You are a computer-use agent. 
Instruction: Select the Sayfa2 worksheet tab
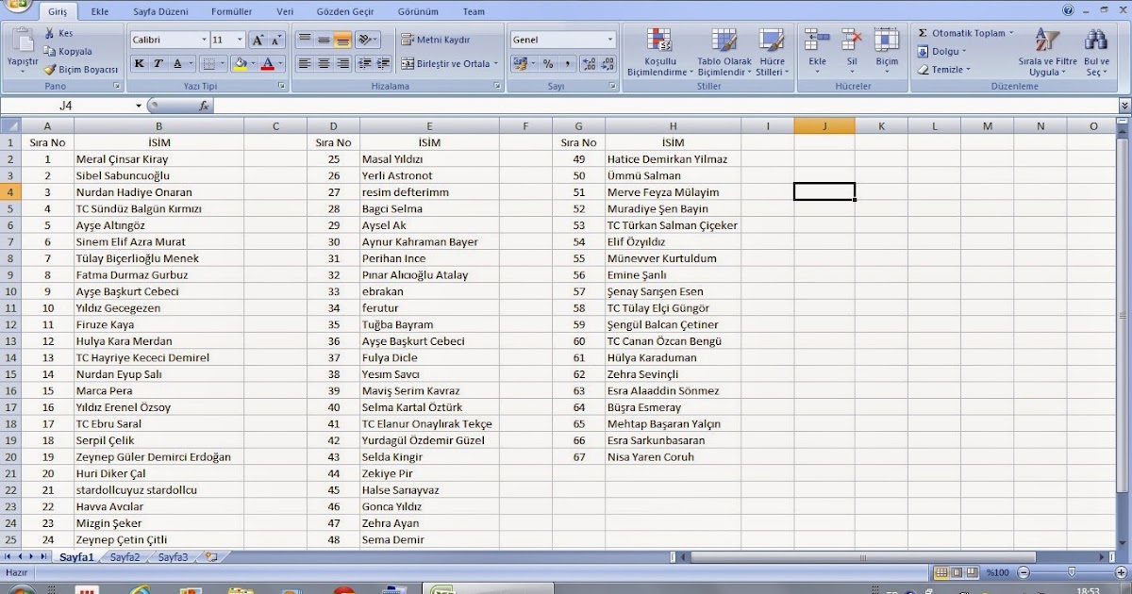[x=125, y=557]
